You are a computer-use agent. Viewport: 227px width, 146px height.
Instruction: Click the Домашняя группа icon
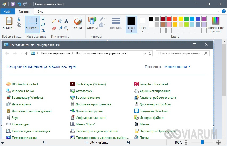tap(72, 111)
